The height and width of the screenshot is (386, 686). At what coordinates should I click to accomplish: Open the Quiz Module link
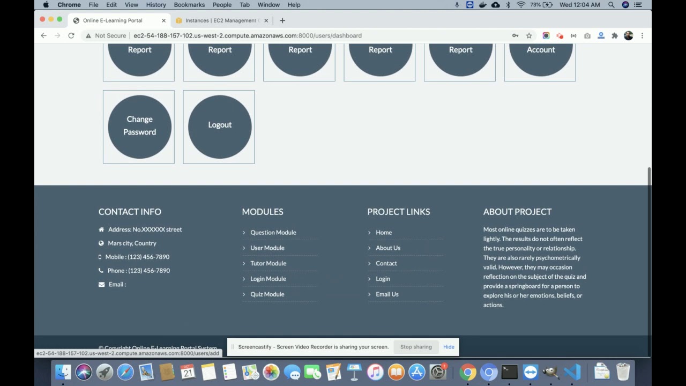[267, 294]
